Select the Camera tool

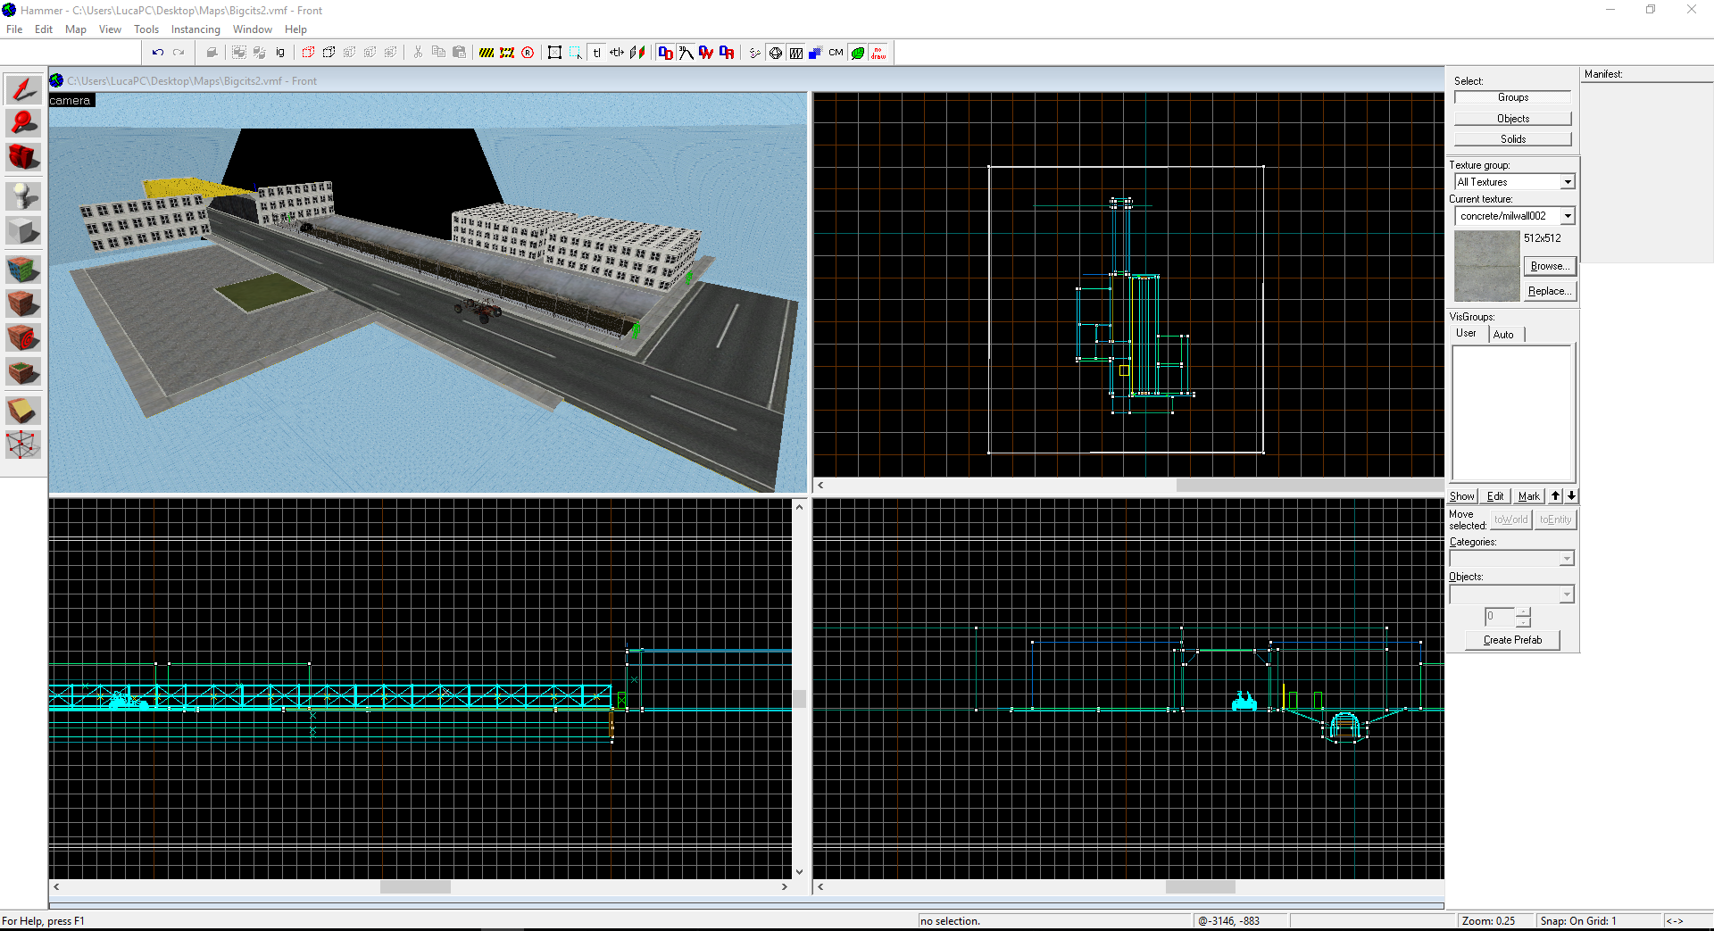pos(23,157)
